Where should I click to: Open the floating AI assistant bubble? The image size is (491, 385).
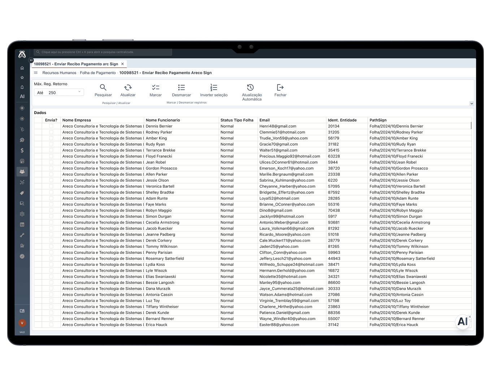click(x=462, y=321)
